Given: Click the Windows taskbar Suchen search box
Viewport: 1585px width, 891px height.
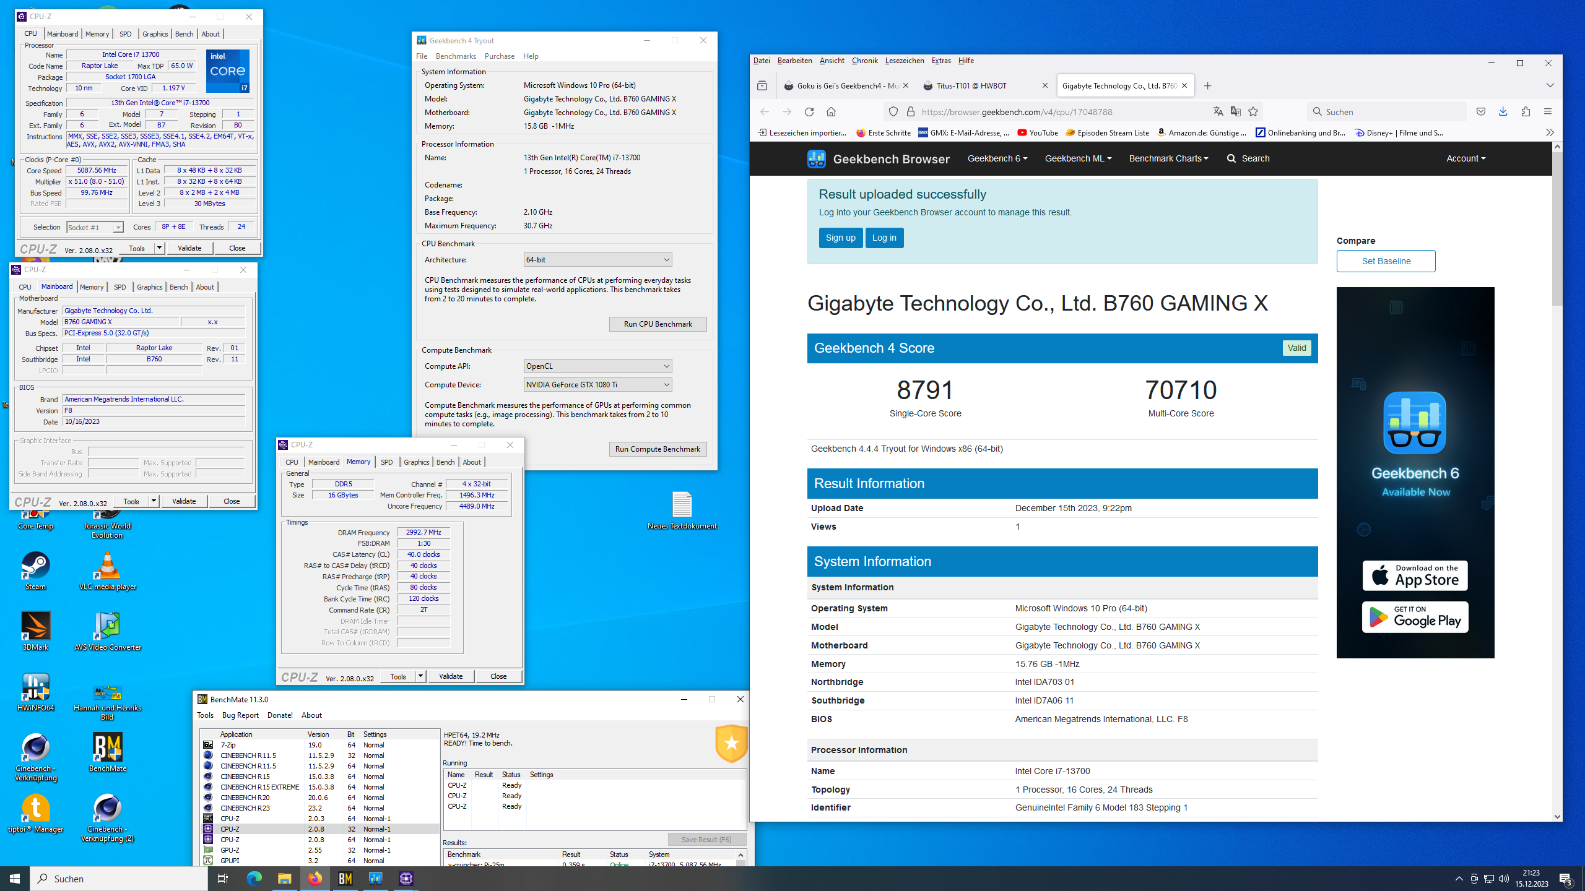Looking at the screenshot, I should pyautogui.click(x=119, y=879).
